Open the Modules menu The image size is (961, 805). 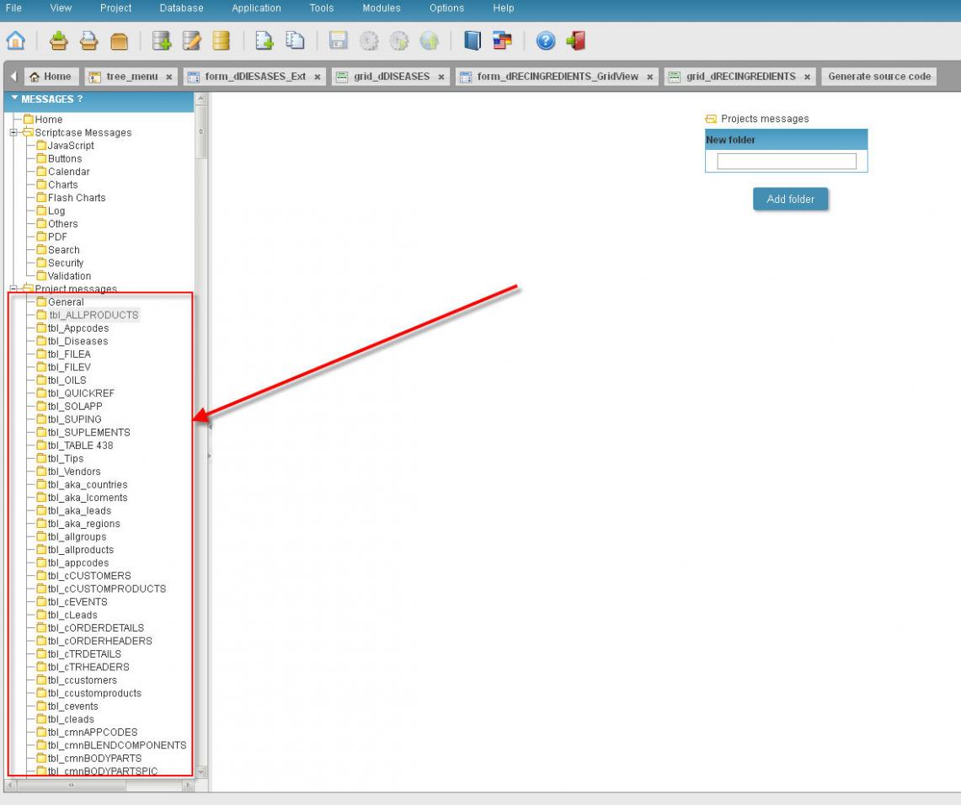[x=382, y=8]
